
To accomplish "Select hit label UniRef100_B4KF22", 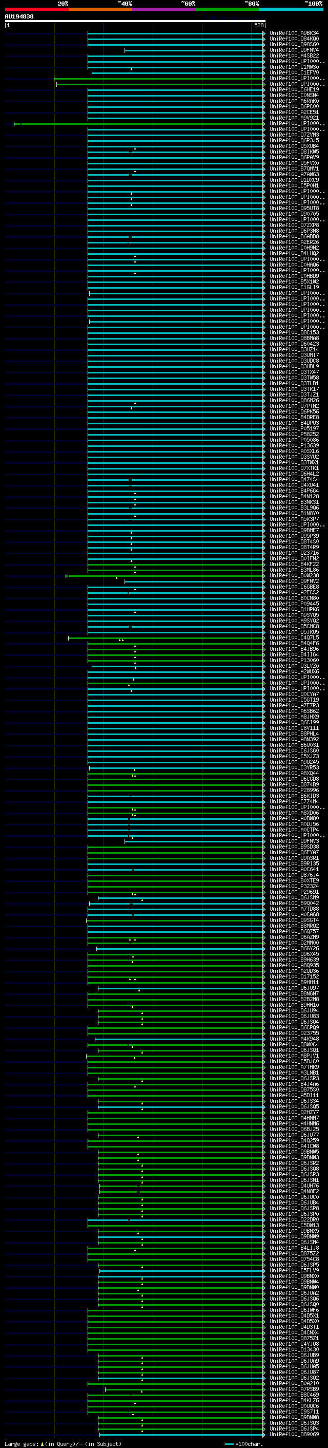I will tap(294, 565).
